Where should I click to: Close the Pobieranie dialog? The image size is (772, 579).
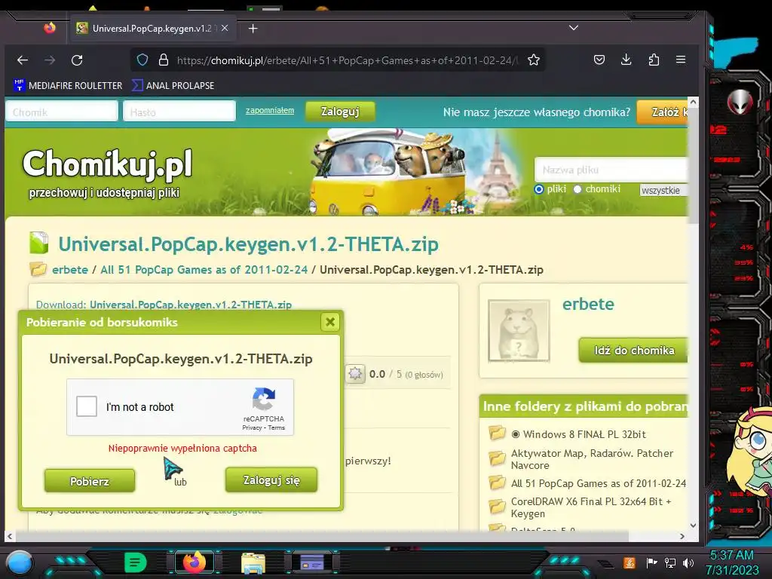coord(330,322)
